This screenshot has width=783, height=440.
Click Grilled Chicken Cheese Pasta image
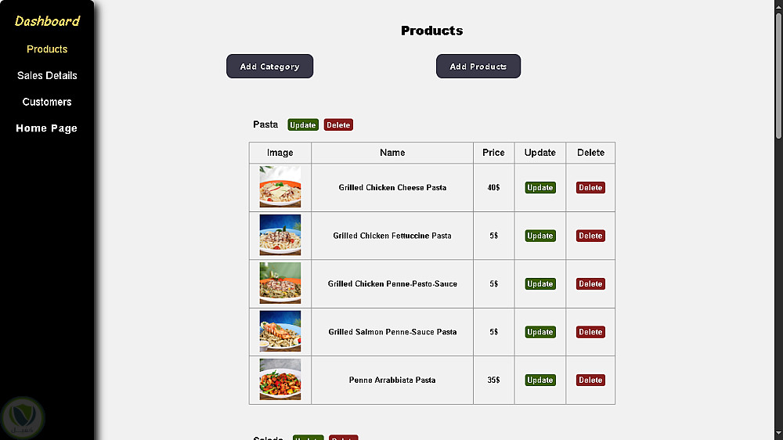pyautogui.click(x=280, y=187)
